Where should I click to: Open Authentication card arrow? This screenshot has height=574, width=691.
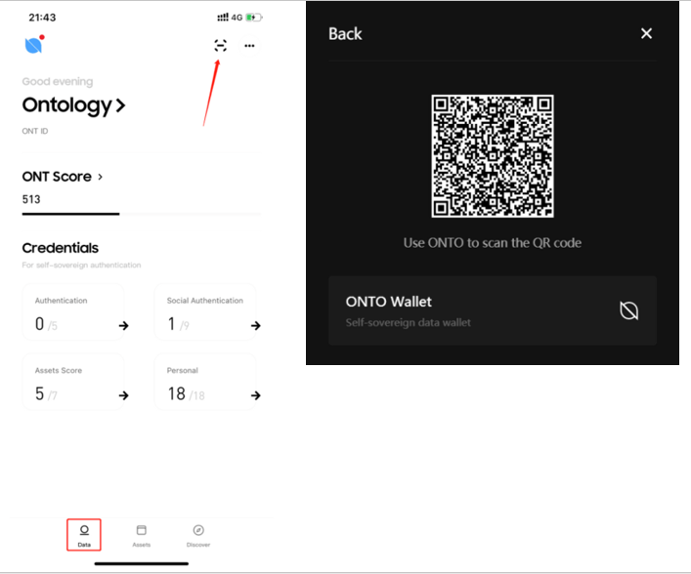click(123, 326)
